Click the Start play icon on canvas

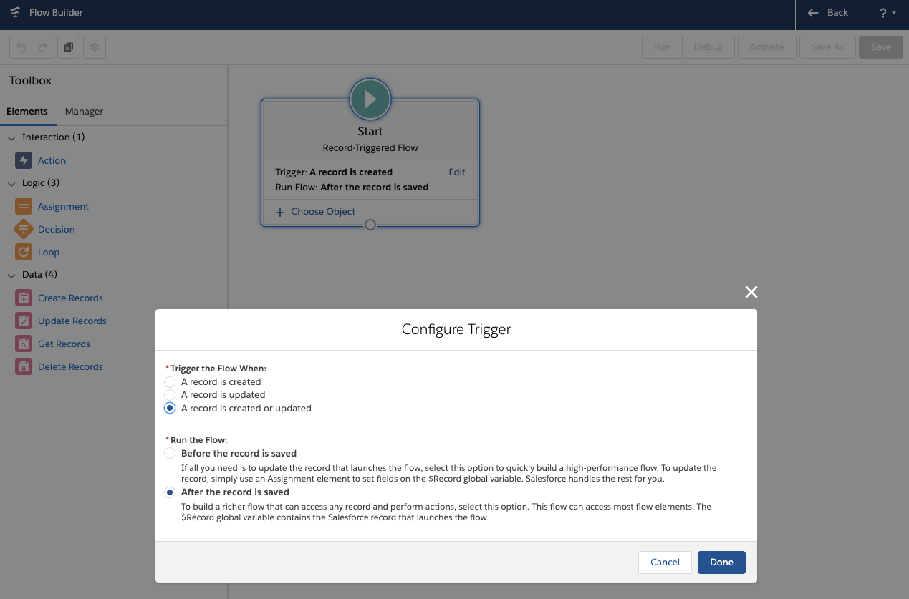(370, 99)
